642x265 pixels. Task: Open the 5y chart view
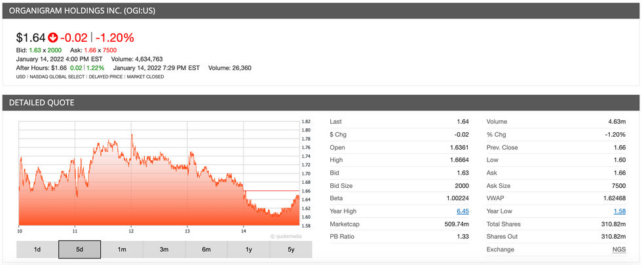click(x=291, y=249)
